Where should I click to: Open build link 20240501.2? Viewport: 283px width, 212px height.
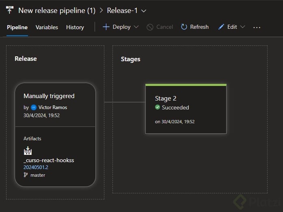pos(36,167)
